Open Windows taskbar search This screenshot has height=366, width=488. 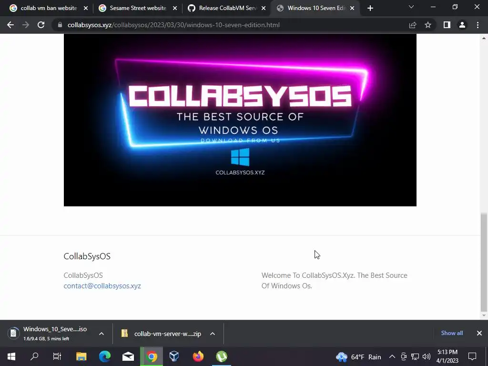[x=34, y=356]
